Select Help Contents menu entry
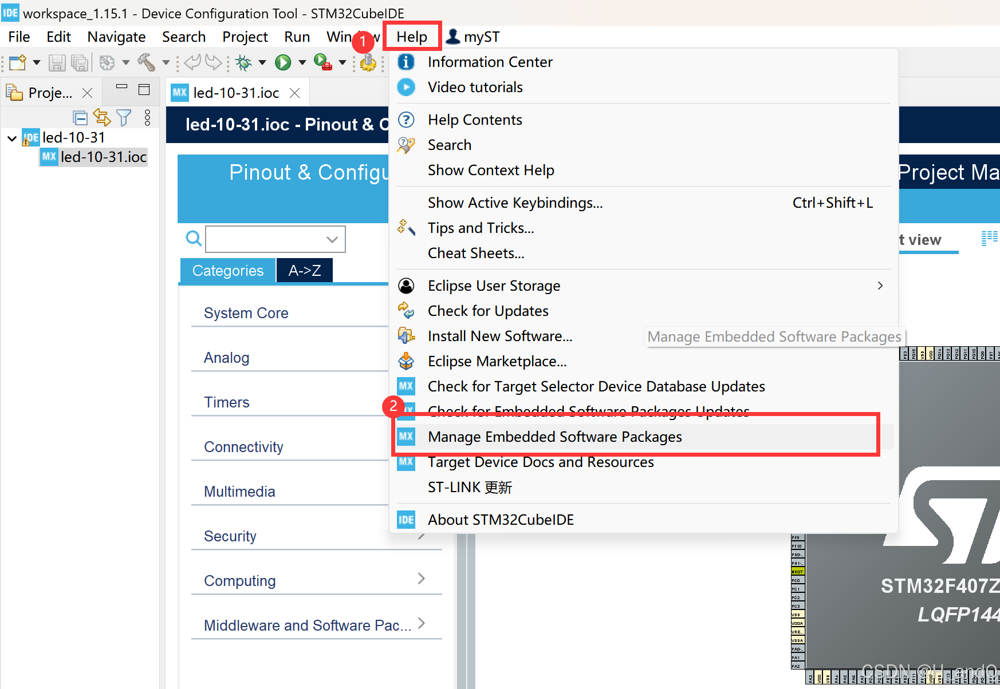Viewport: 1000px width, 689px height. [643, 120]
